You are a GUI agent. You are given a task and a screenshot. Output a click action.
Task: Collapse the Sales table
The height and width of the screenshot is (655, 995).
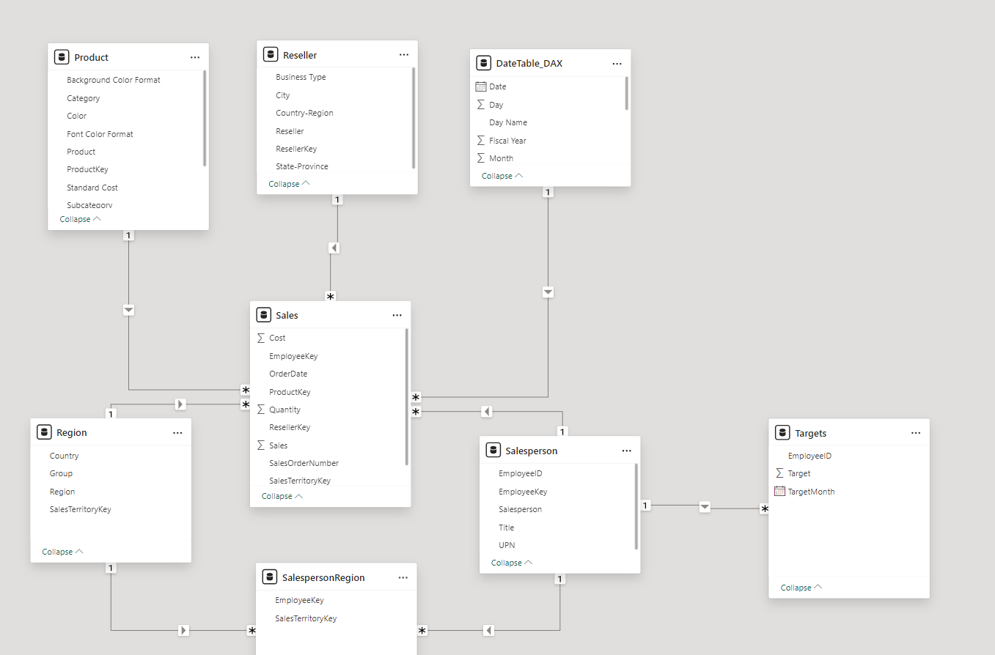(283, 496)
